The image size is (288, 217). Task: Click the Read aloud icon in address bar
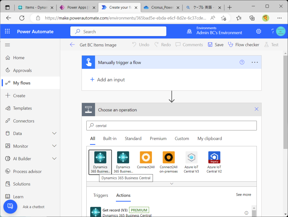click(213, 18)
